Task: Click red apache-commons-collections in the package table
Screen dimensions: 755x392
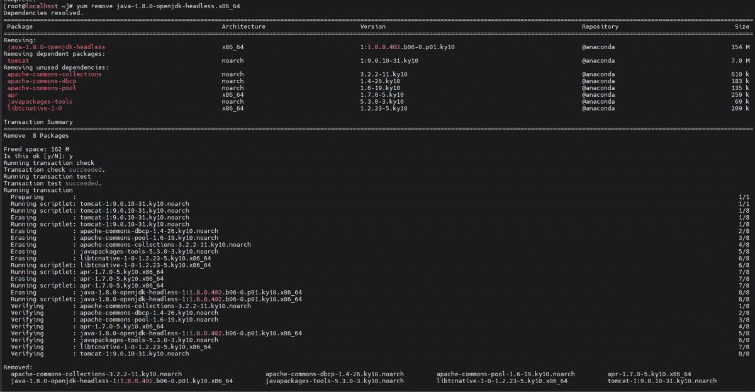Action: click(x=54, y=74)
